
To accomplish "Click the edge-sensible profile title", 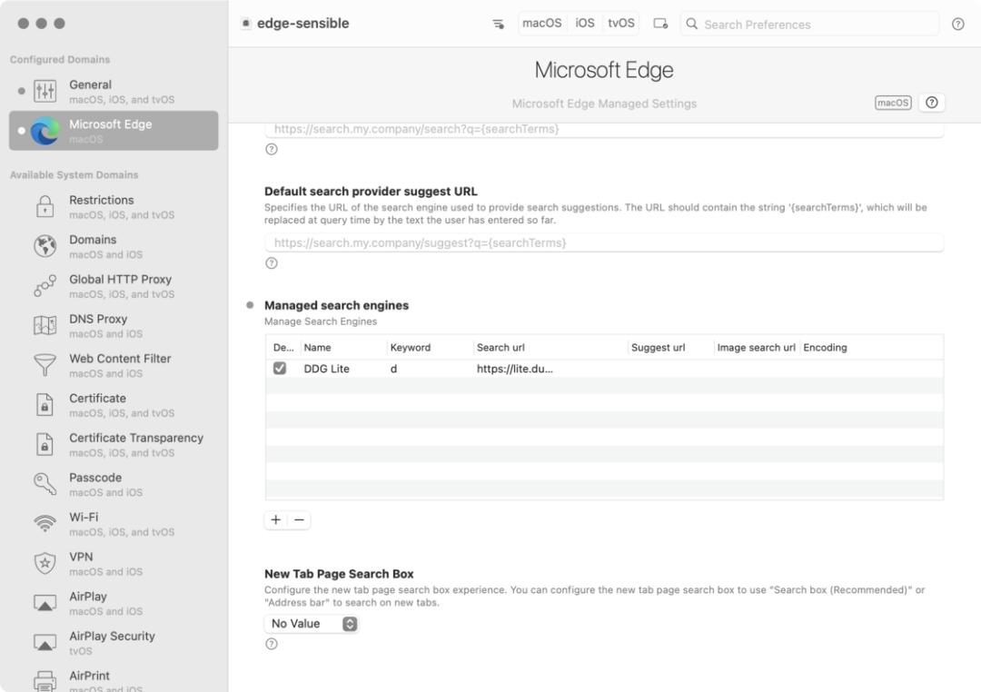I will pyautogui.click(x=302, y=24).
